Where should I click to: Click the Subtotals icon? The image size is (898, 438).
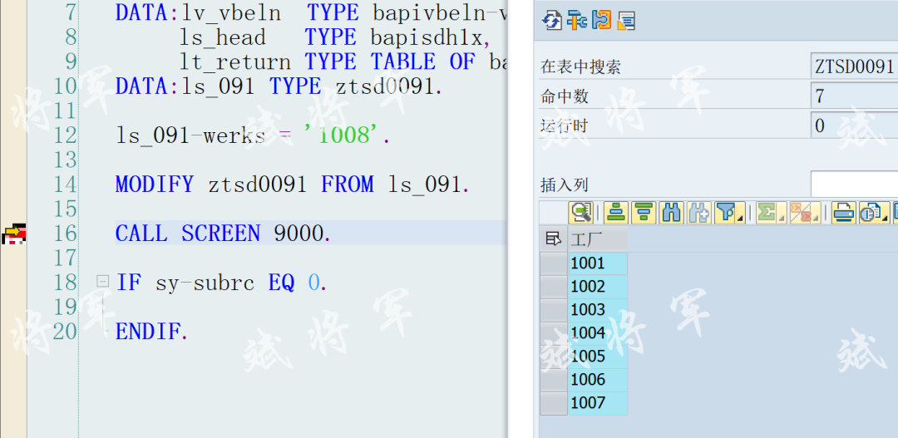[x=801, y=213]
